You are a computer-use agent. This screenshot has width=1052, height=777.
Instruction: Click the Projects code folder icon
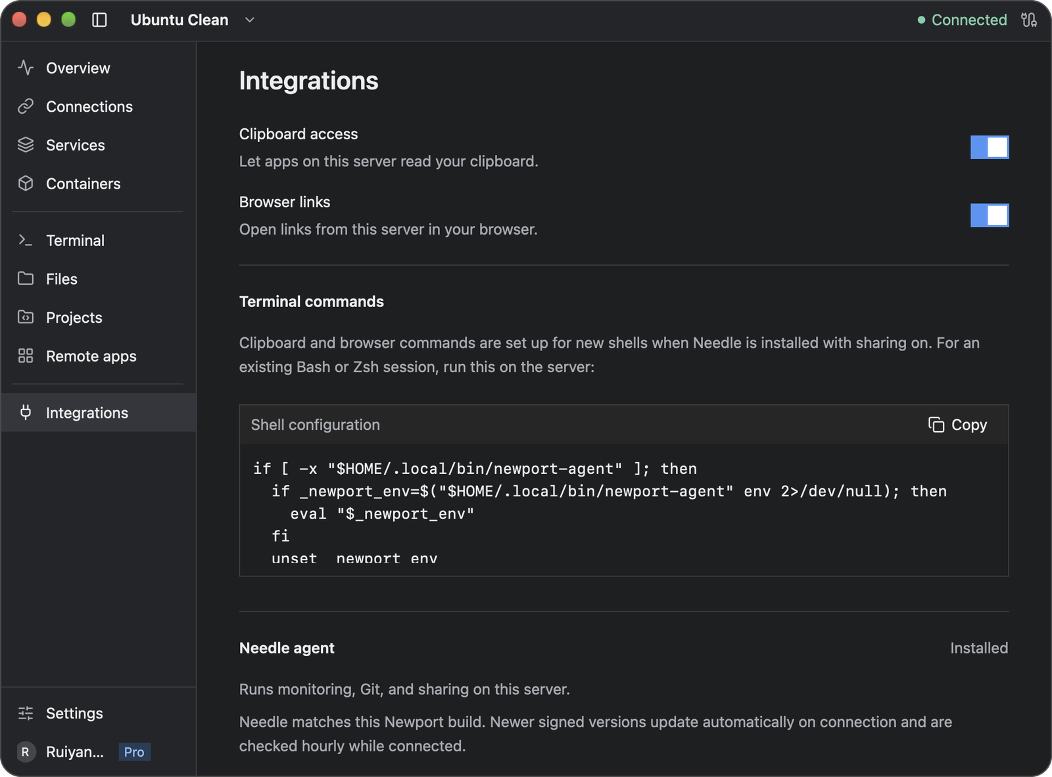click(x=26, y=318)
